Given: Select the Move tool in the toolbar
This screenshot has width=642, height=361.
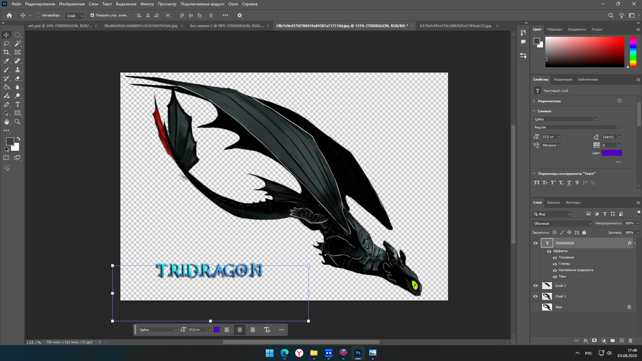Looking at the screenshot, I should coord(7,35).
